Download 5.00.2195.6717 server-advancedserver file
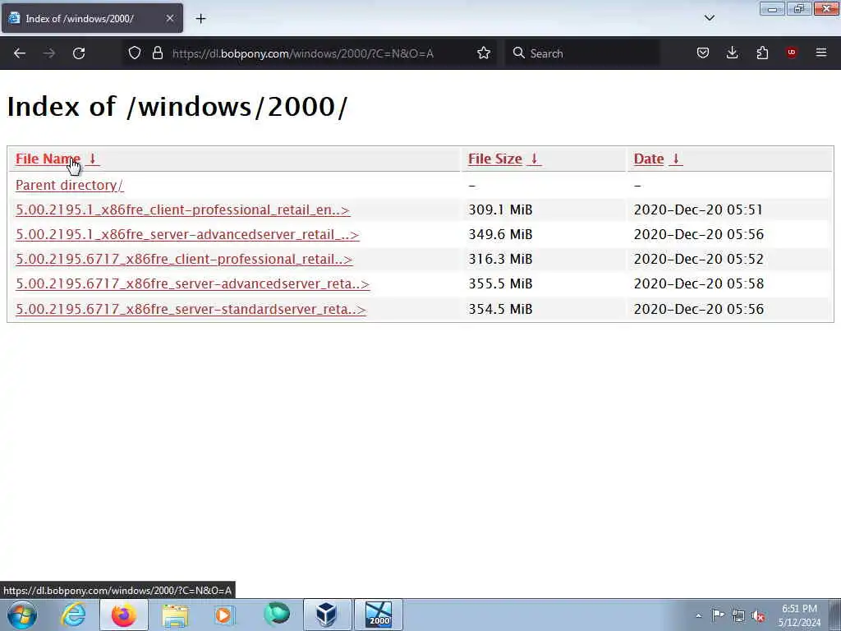Viewport: 841px width, 631px height. [x=192, y=283]
